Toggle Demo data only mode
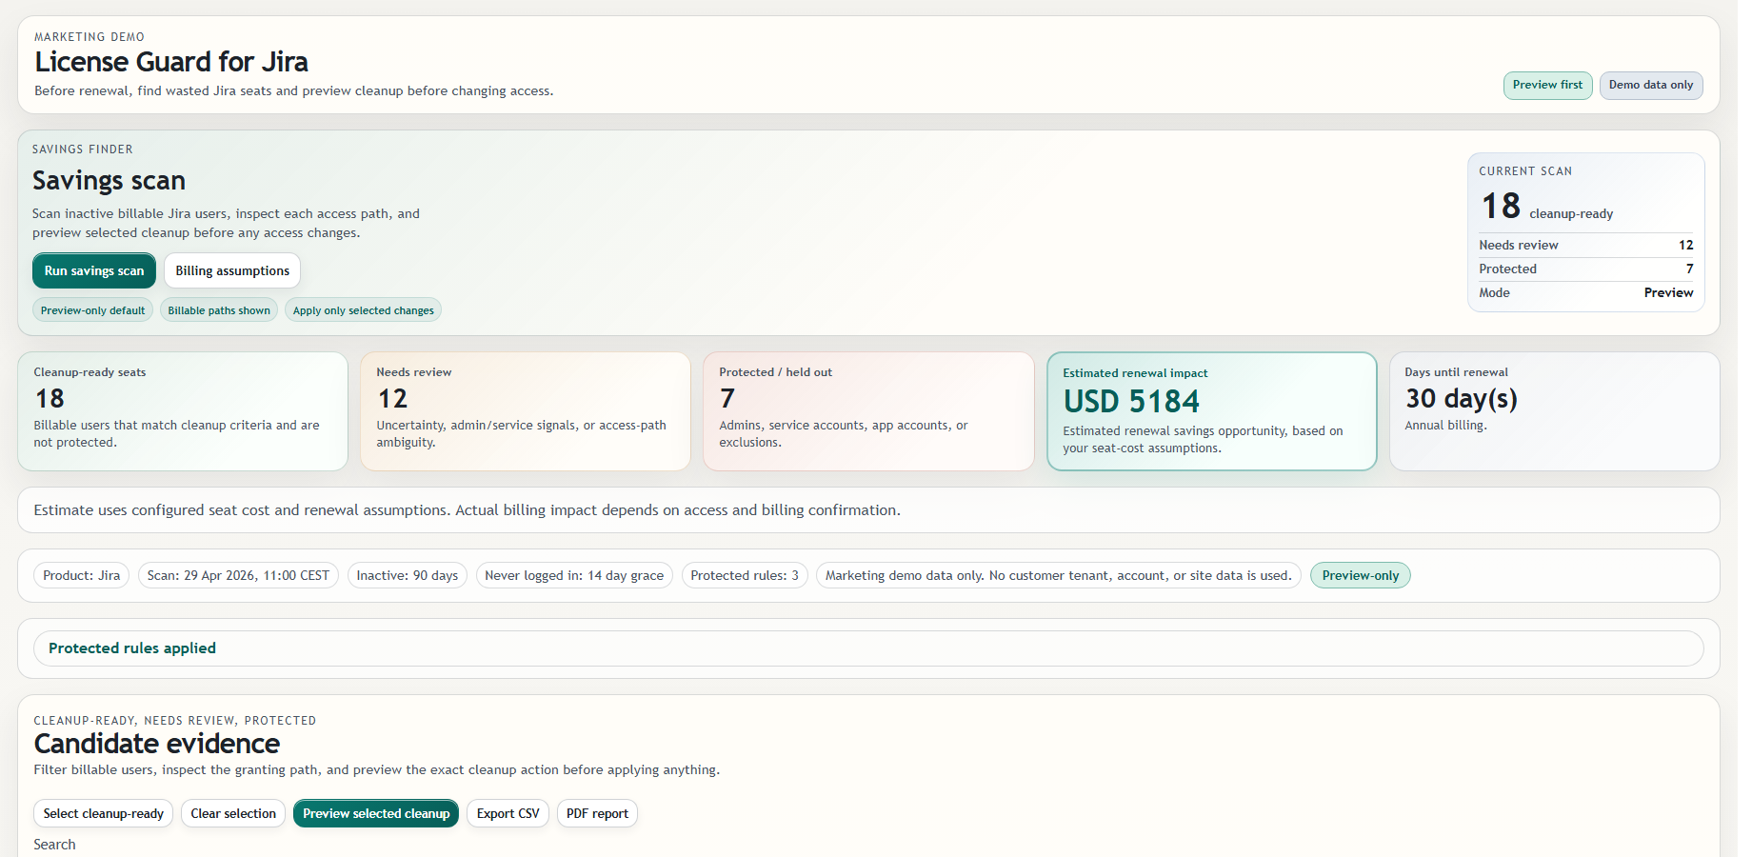1752x857 pixels. (1650, 85)
